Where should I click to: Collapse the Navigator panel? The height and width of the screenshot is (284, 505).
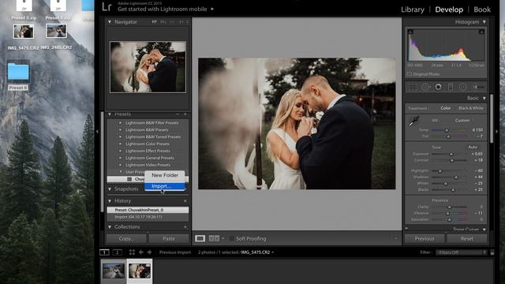(110, 22)
